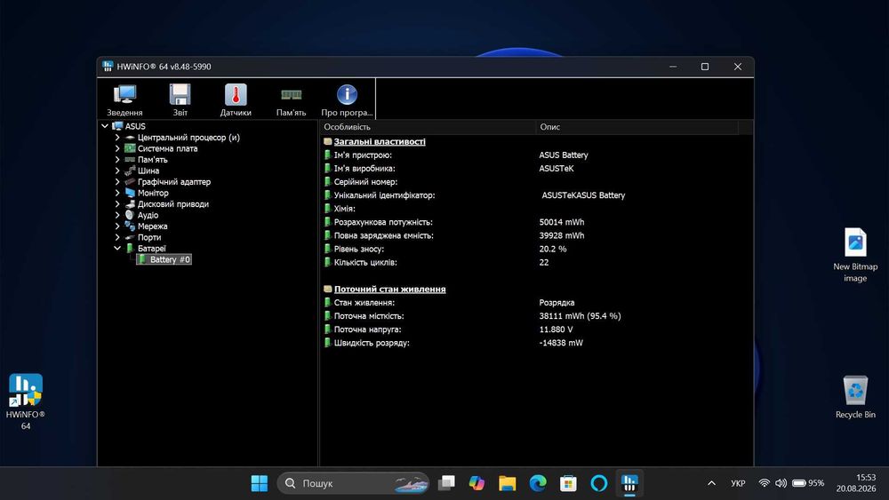
Task: Select the Ім'я виробника row
Action: tap(536, 168)
